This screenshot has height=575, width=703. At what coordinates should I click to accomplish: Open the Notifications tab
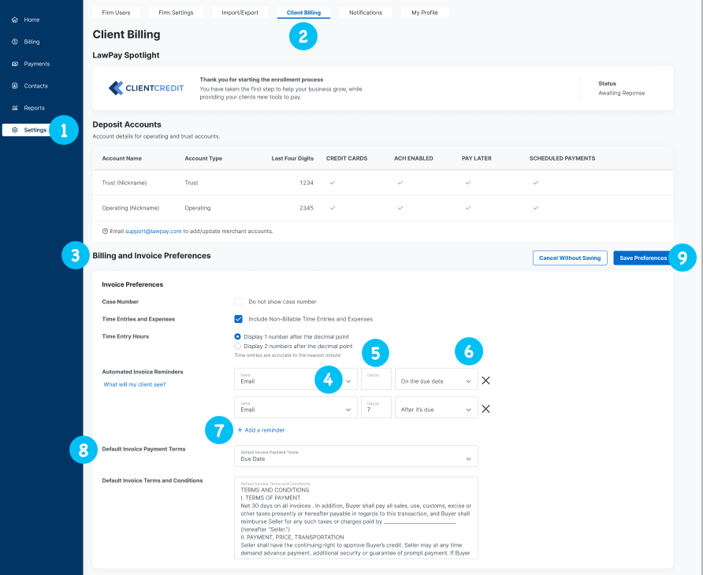pos(364,12)
